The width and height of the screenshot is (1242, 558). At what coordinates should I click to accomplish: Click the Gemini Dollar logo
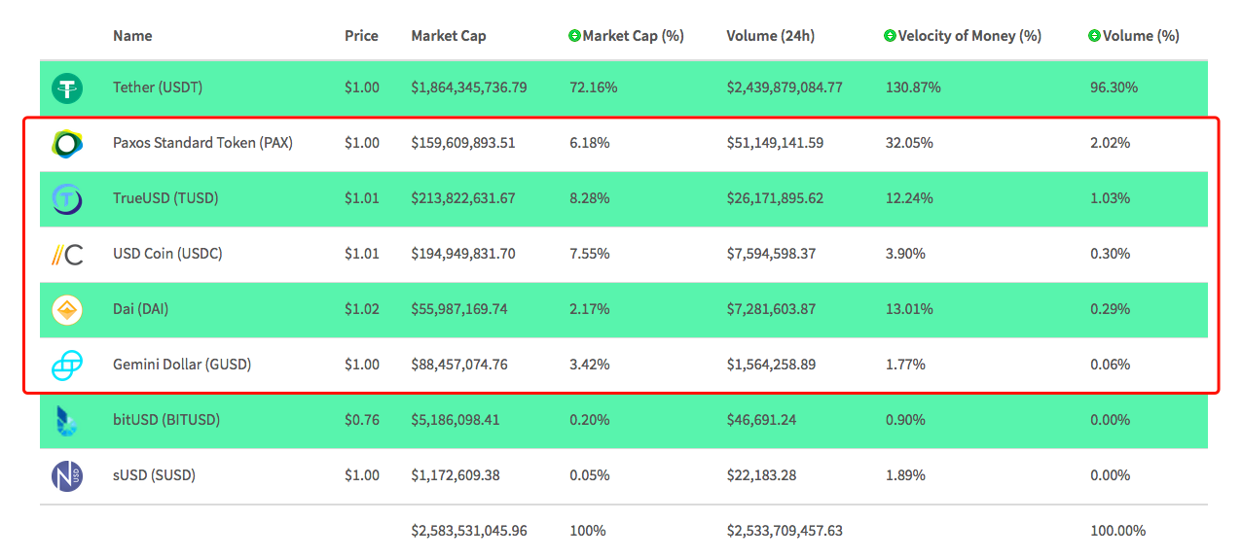(67, 366)
